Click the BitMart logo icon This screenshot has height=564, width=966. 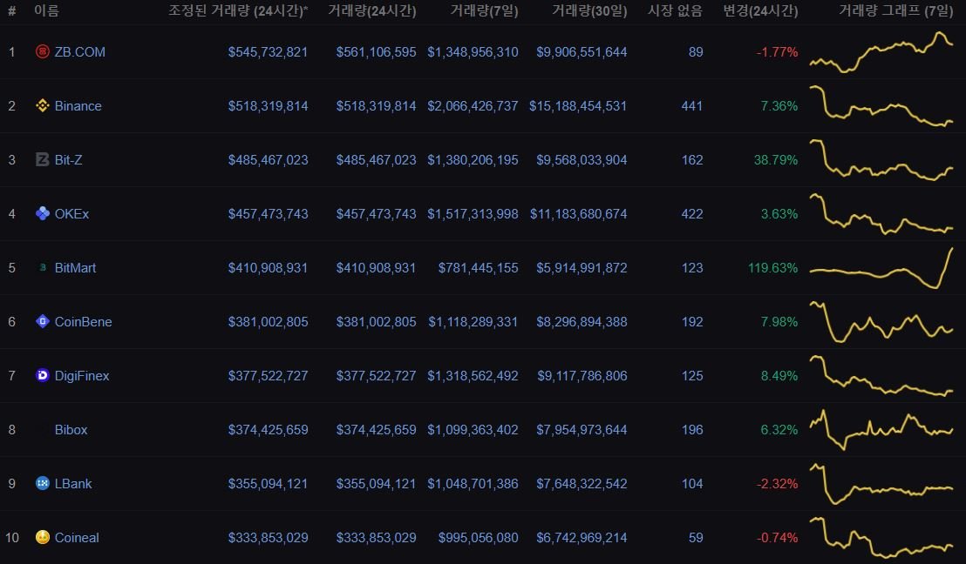42,267
